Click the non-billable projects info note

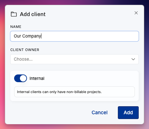tap(74, 92)
